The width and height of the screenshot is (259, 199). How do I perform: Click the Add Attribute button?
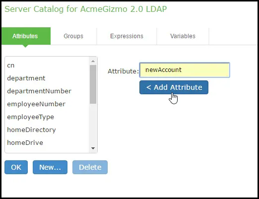pyautogui.click(x=174, y=87)
